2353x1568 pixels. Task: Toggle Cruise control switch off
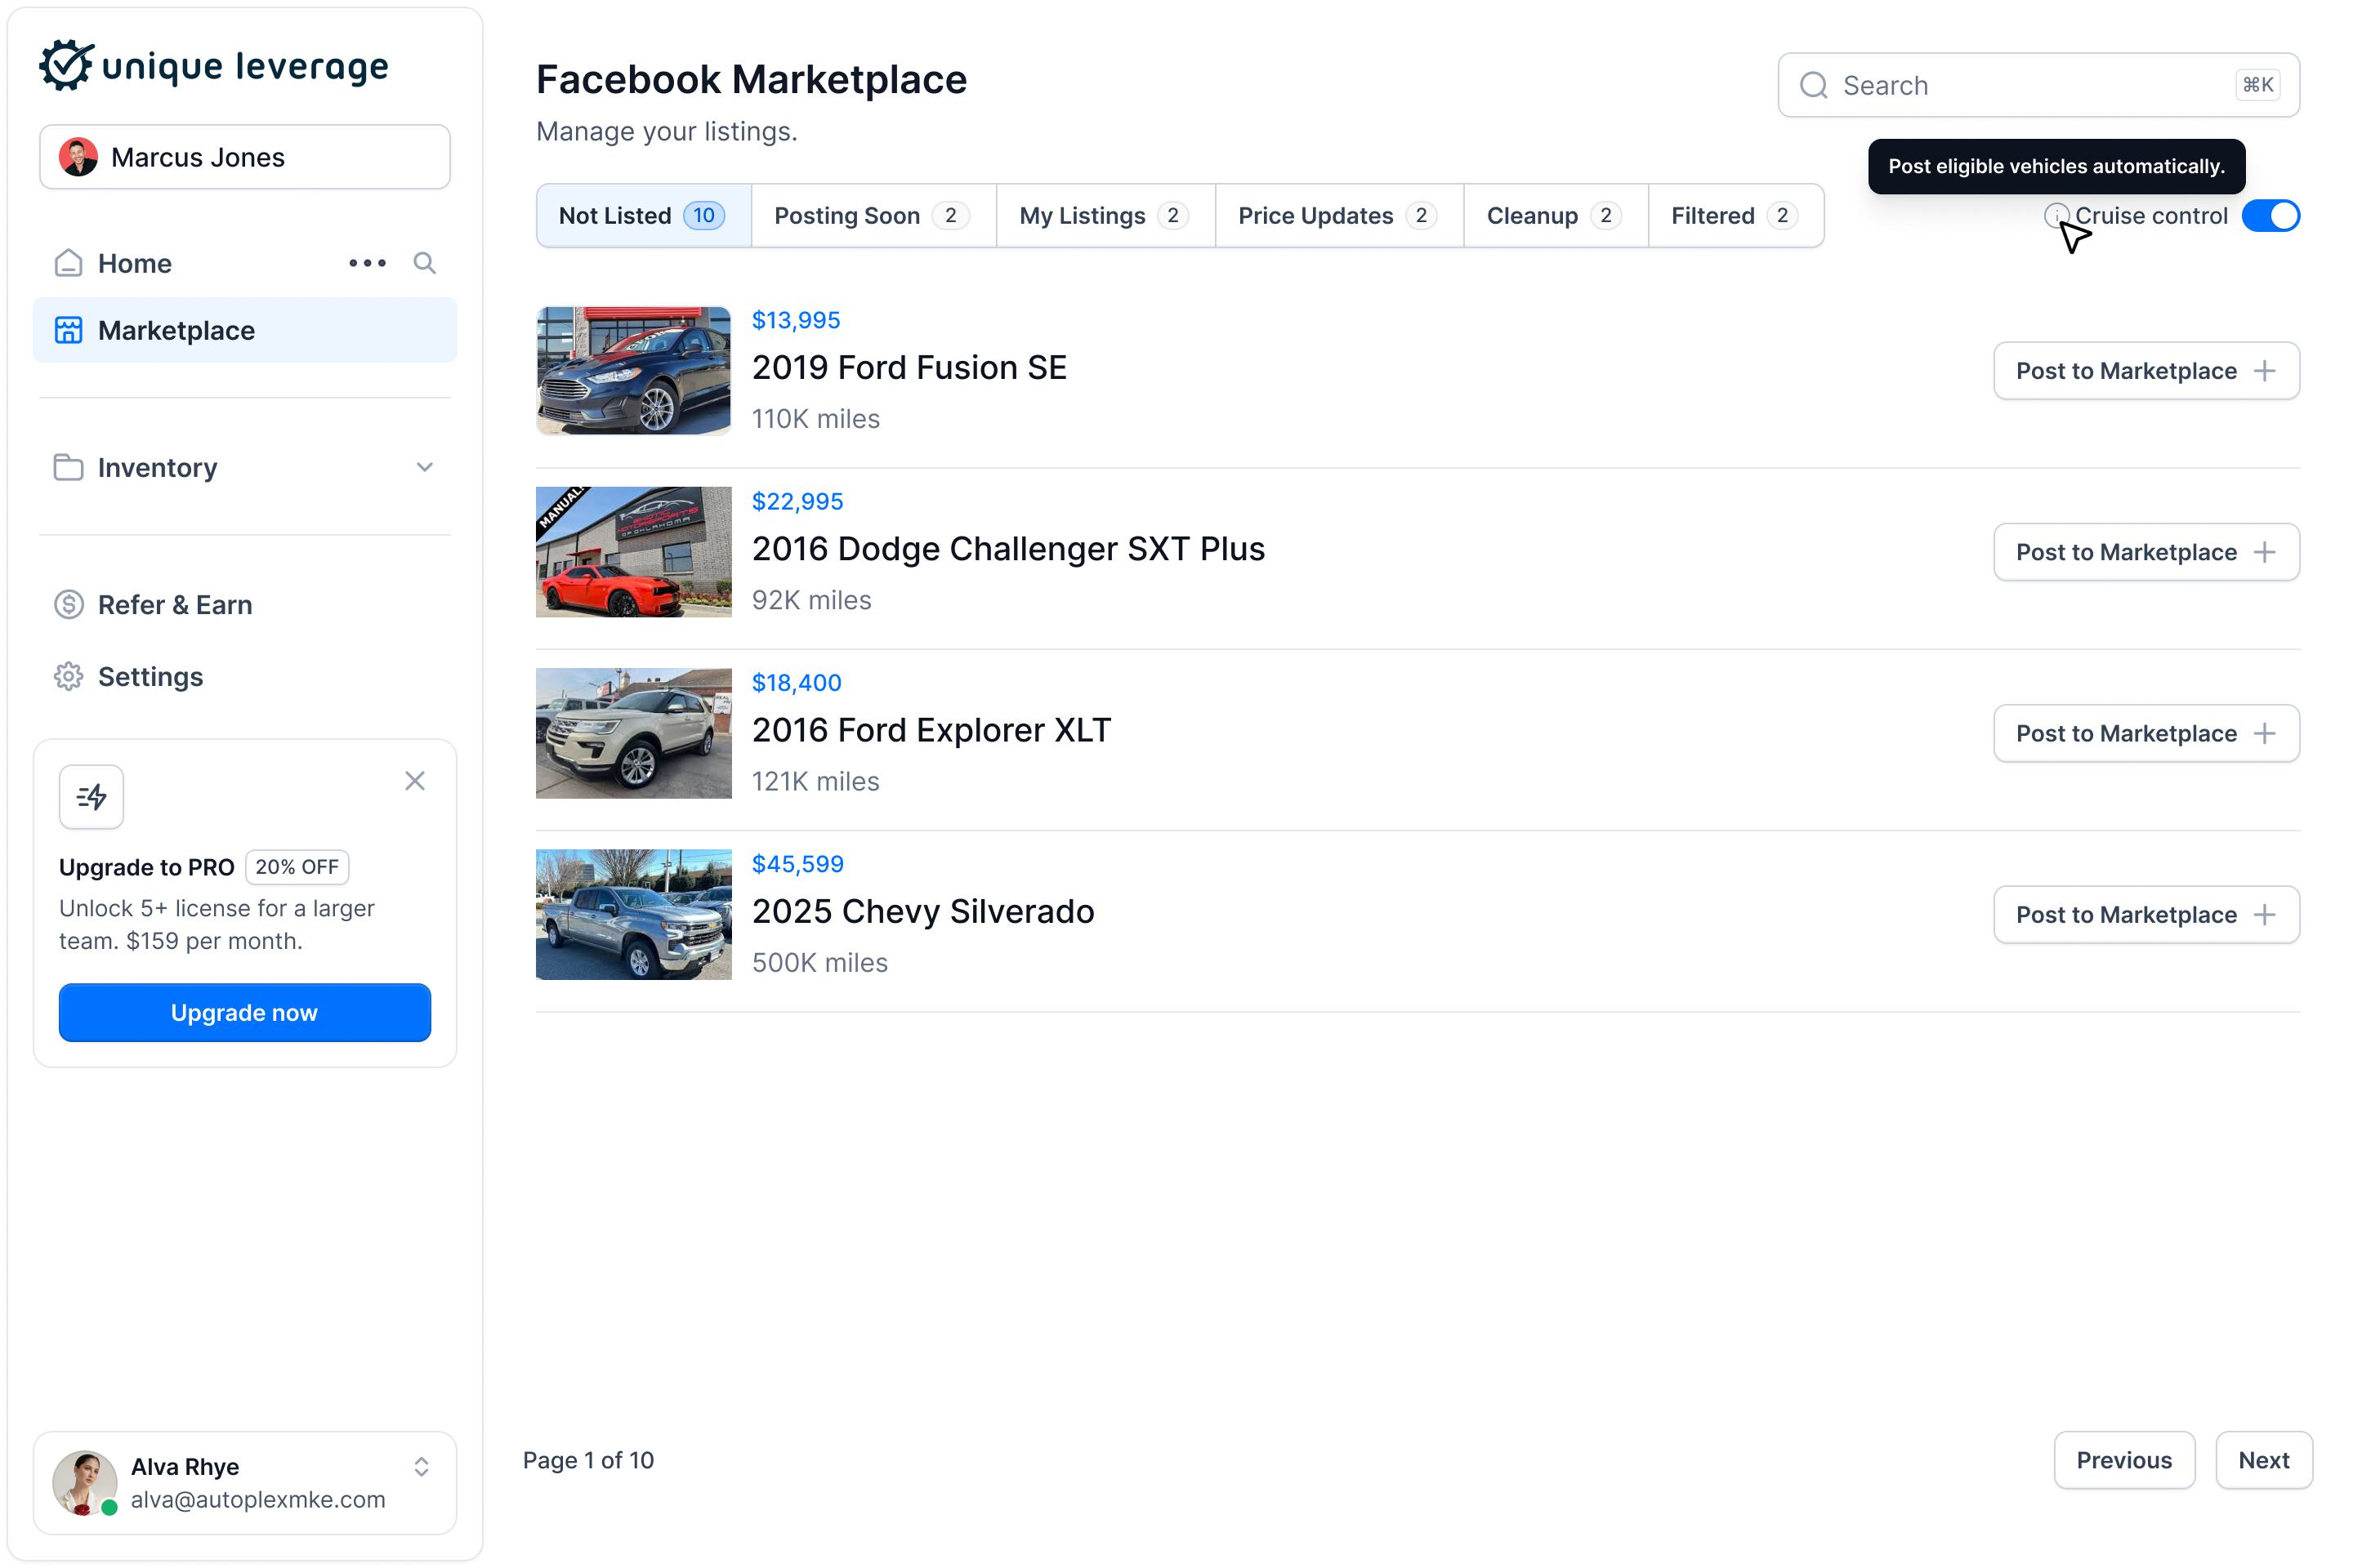point(2270,216)
